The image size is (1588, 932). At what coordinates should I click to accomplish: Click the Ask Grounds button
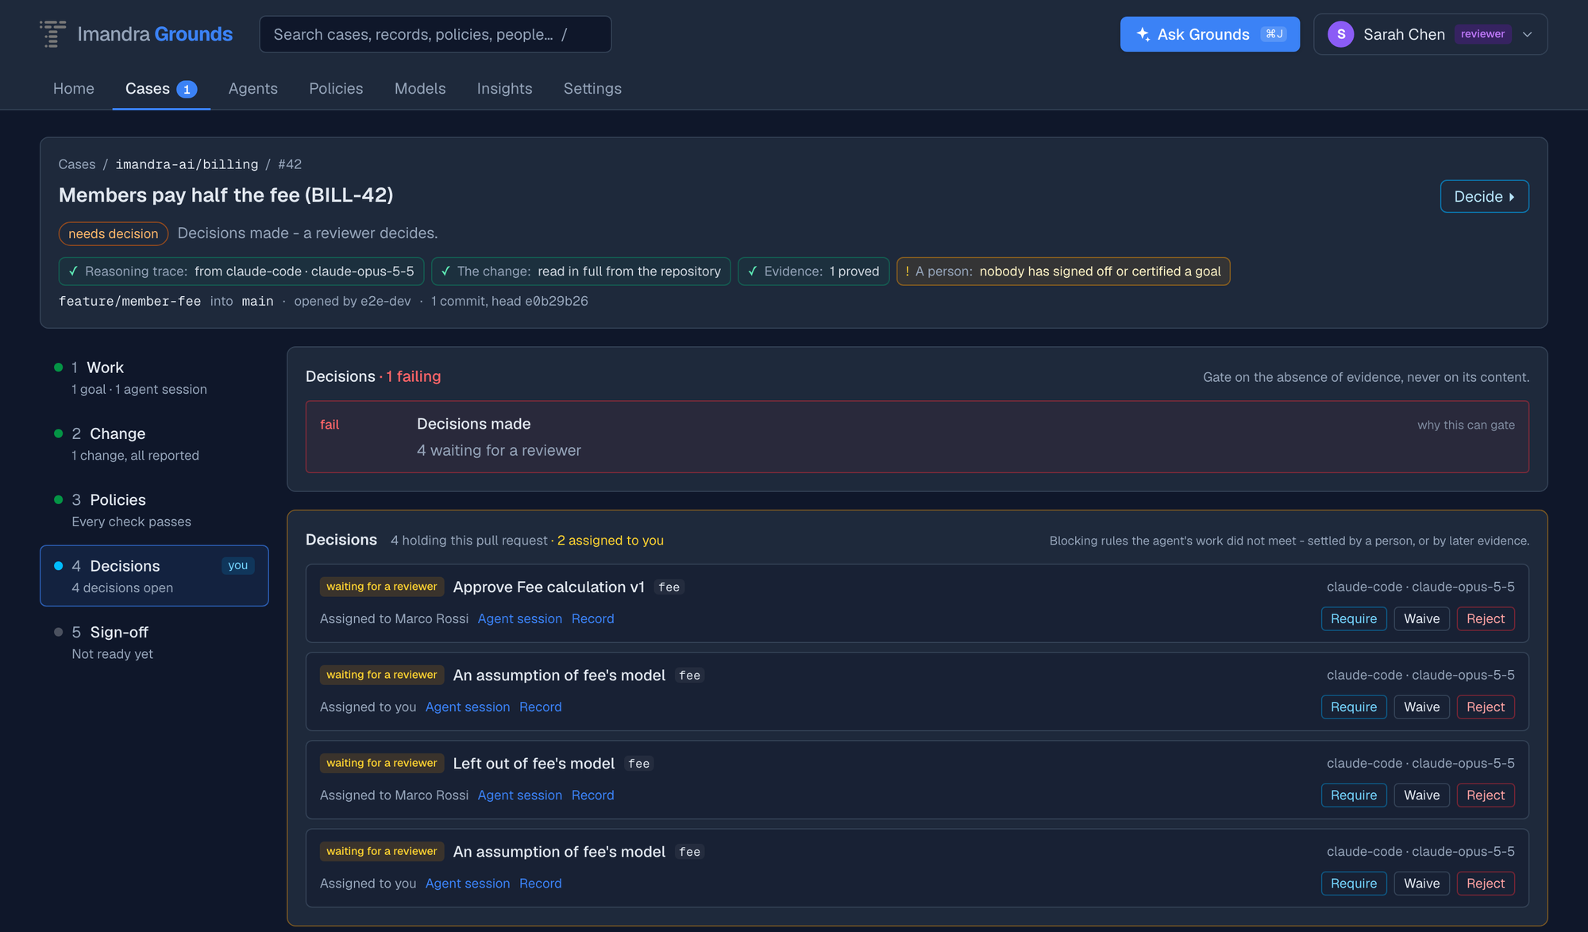[1209, 34]
